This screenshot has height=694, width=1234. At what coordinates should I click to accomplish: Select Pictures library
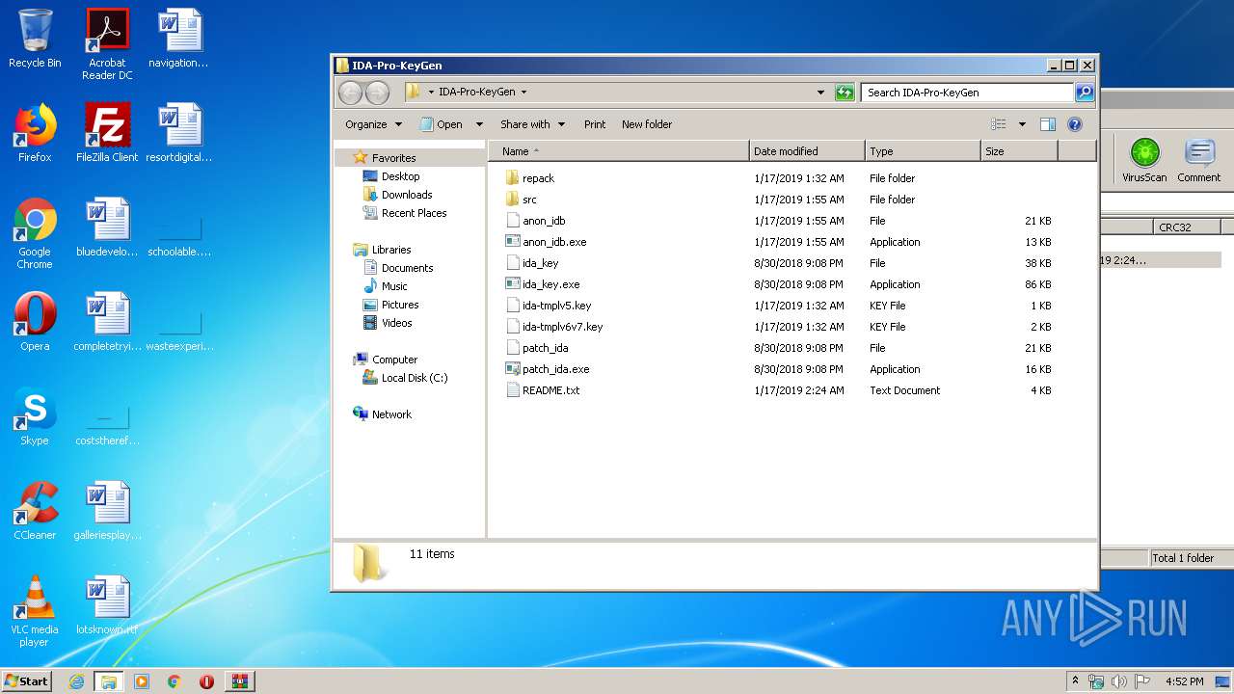click(x=400, y=305)
